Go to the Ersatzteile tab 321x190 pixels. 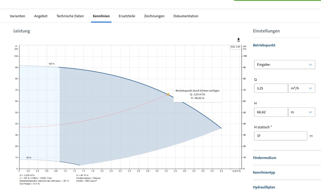click(127, 16)
